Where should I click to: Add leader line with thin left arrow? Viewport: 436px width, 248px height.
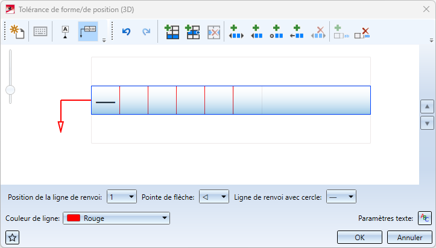pos(297,32)
